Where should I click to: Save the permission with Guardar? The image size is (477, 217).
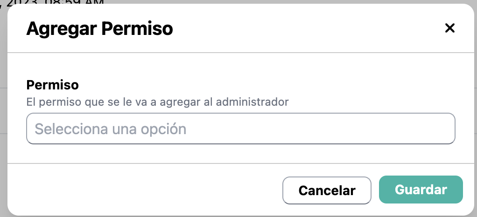pyautogui.click(x=421, y=190)
